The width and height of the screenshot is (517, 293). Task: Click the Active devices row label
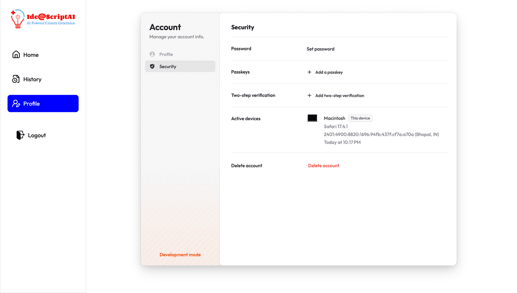[246, 118]
